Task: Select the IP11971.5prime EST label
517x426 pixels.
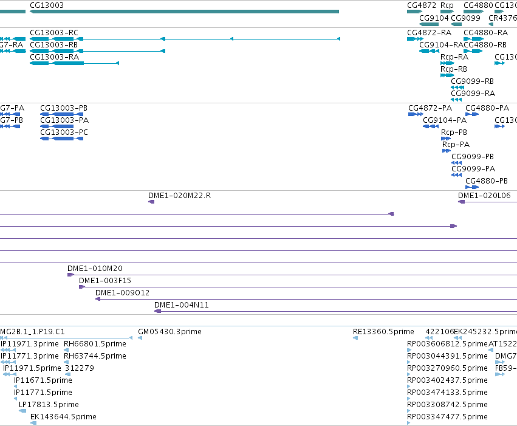Action: (x=32, y=368)
